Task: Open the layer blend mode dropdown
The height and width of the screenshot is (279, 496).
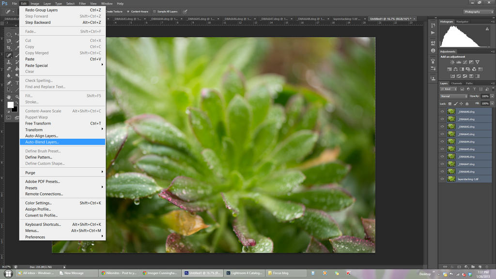Action: tap(453, 96)
